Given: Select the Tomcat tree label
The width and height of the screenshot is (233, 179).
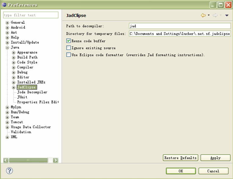Looking at the screenshot, I should (x=17, y=122).
